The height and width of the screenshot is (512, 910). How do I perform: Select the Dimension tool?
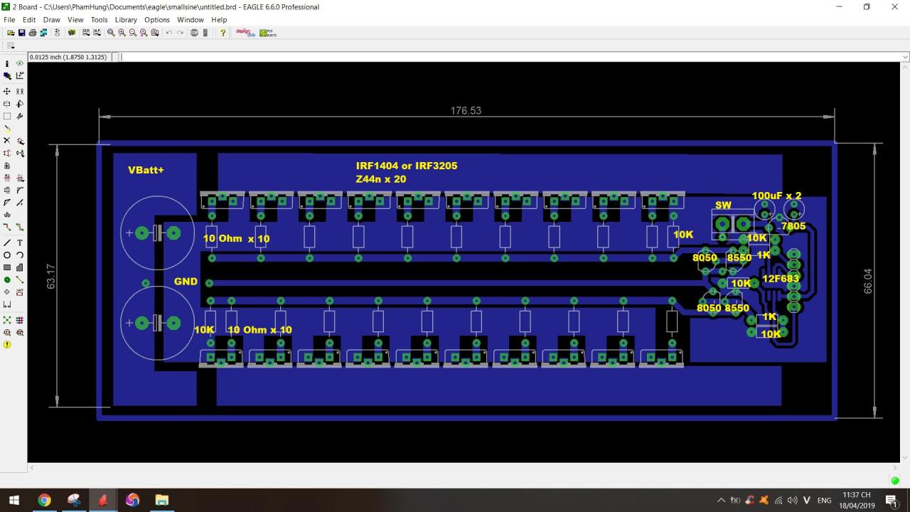tap(7, 304)
